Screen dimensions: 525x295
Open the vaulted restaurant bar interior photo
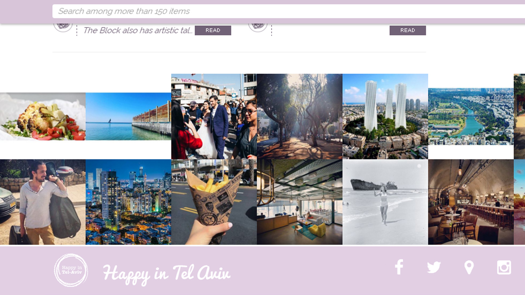(471, 202)
